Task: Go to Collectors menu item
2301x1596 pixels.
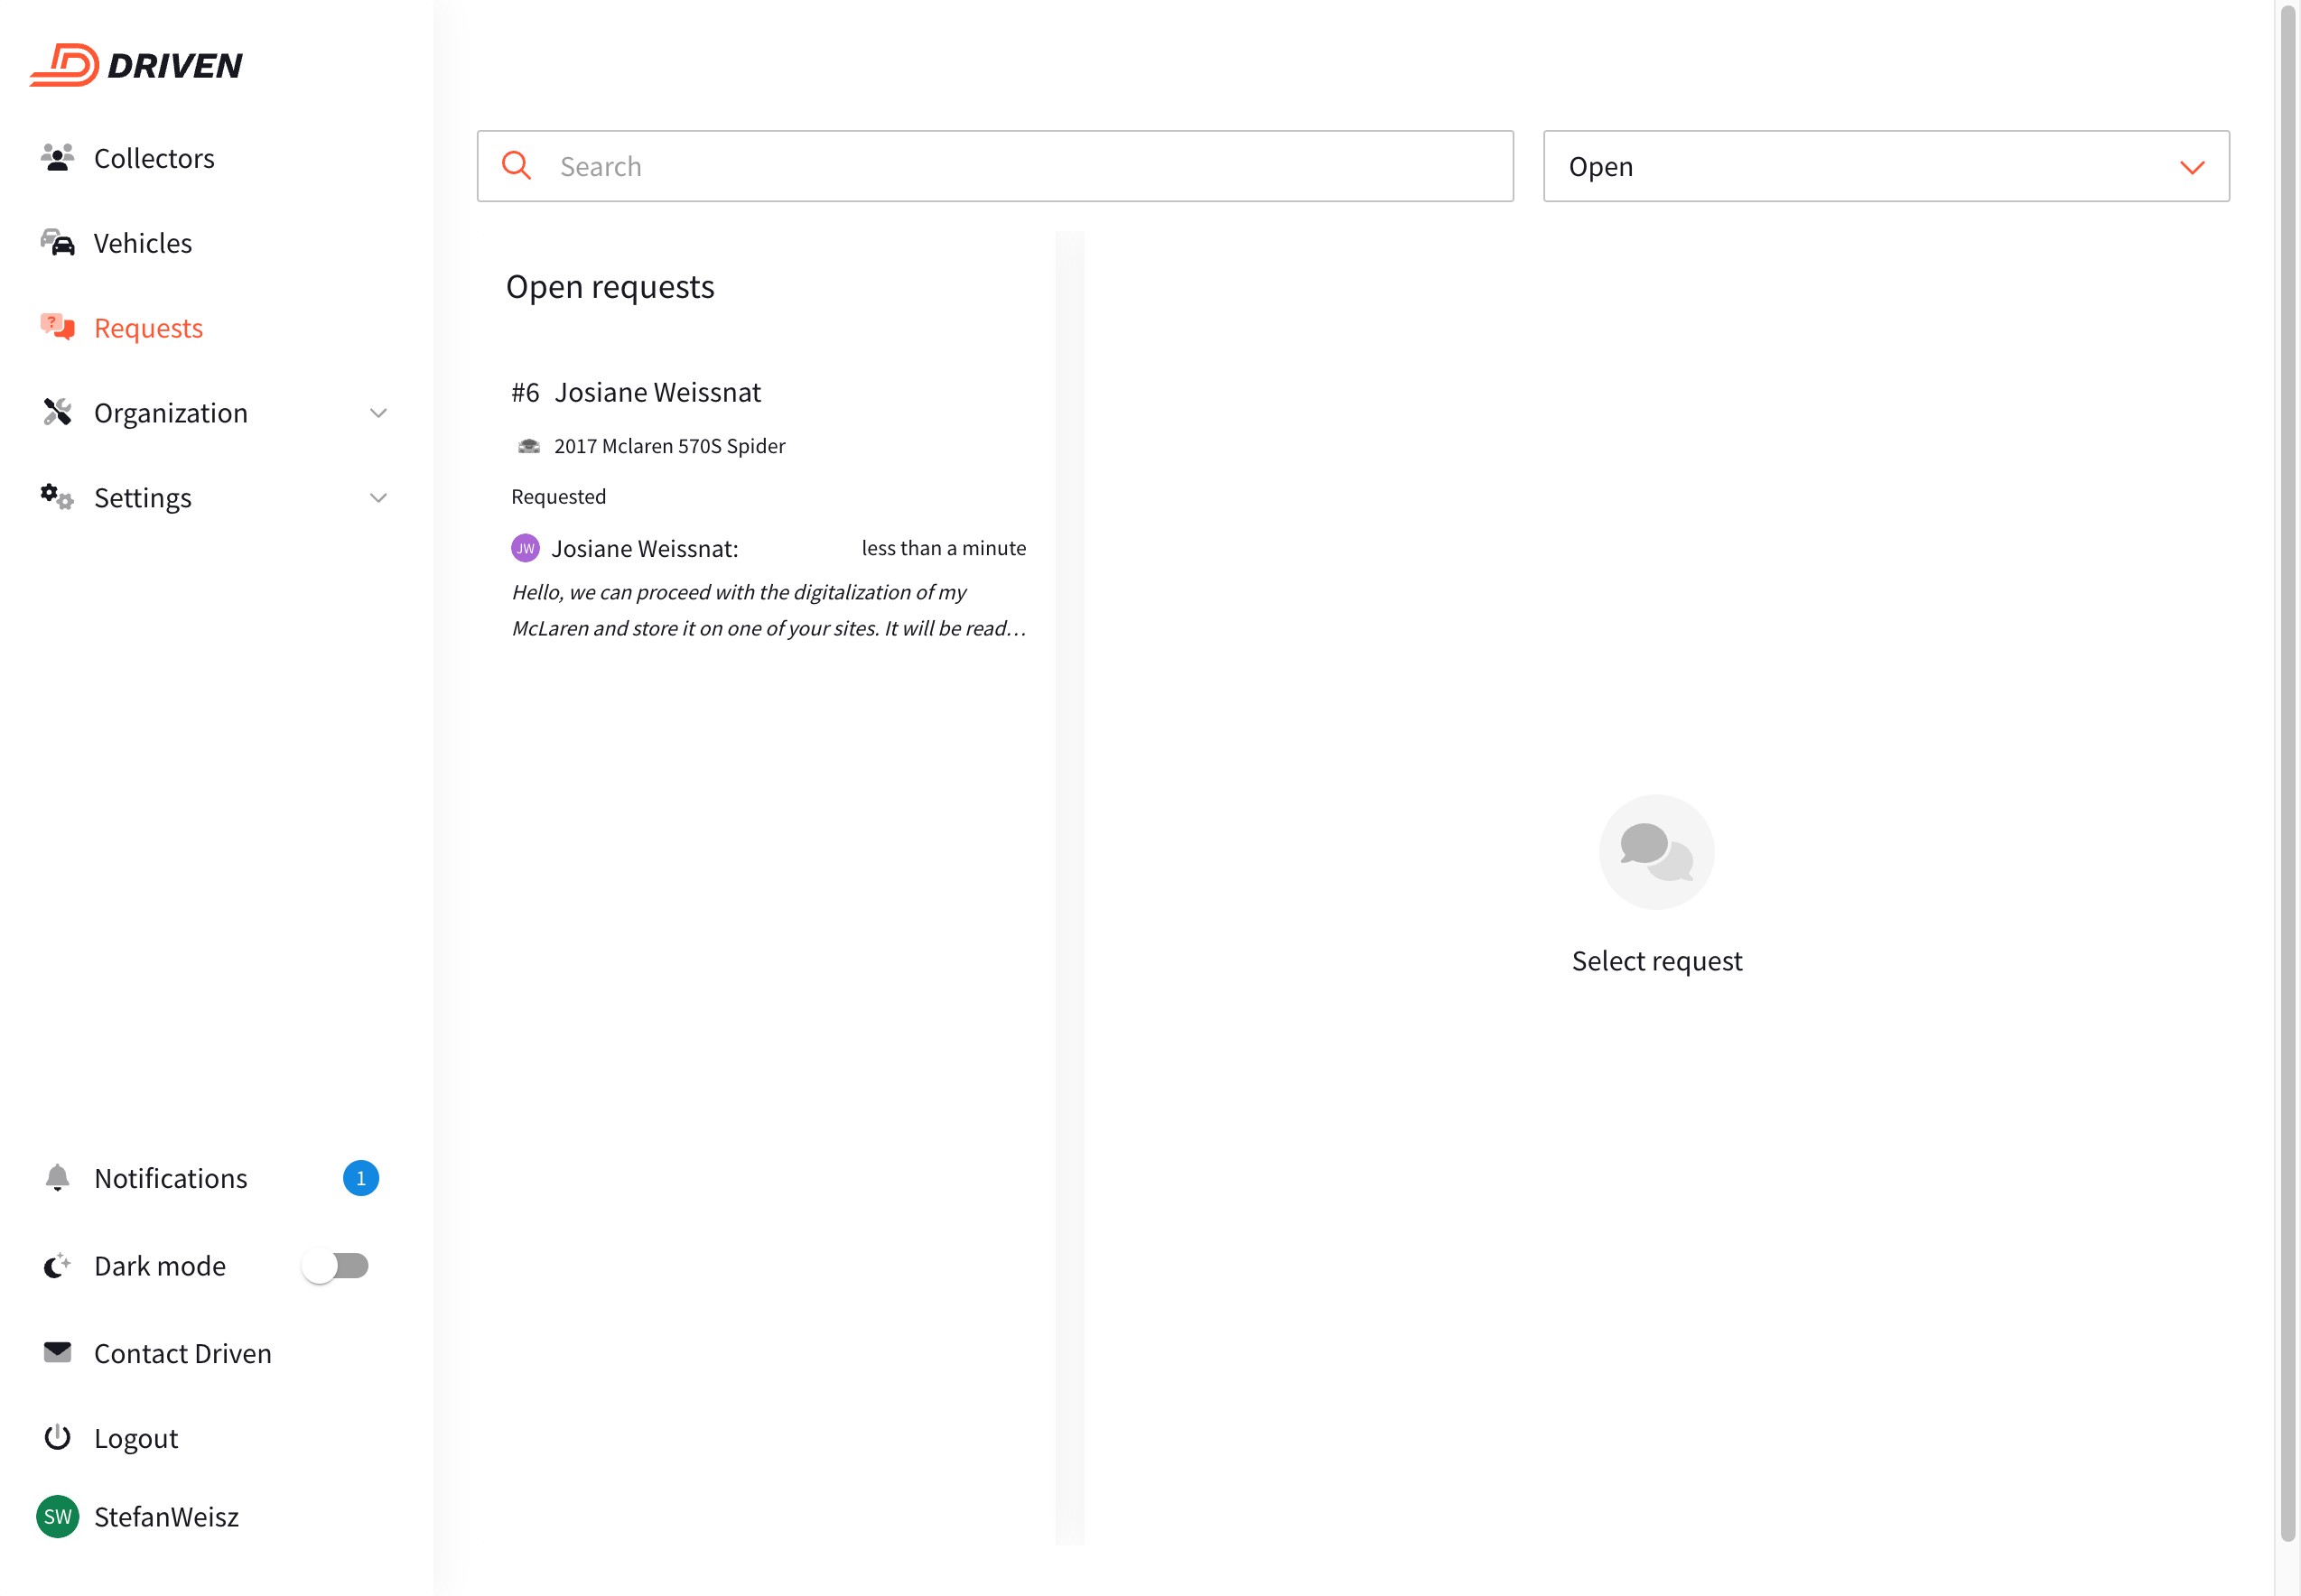Action: coord(154,158)
